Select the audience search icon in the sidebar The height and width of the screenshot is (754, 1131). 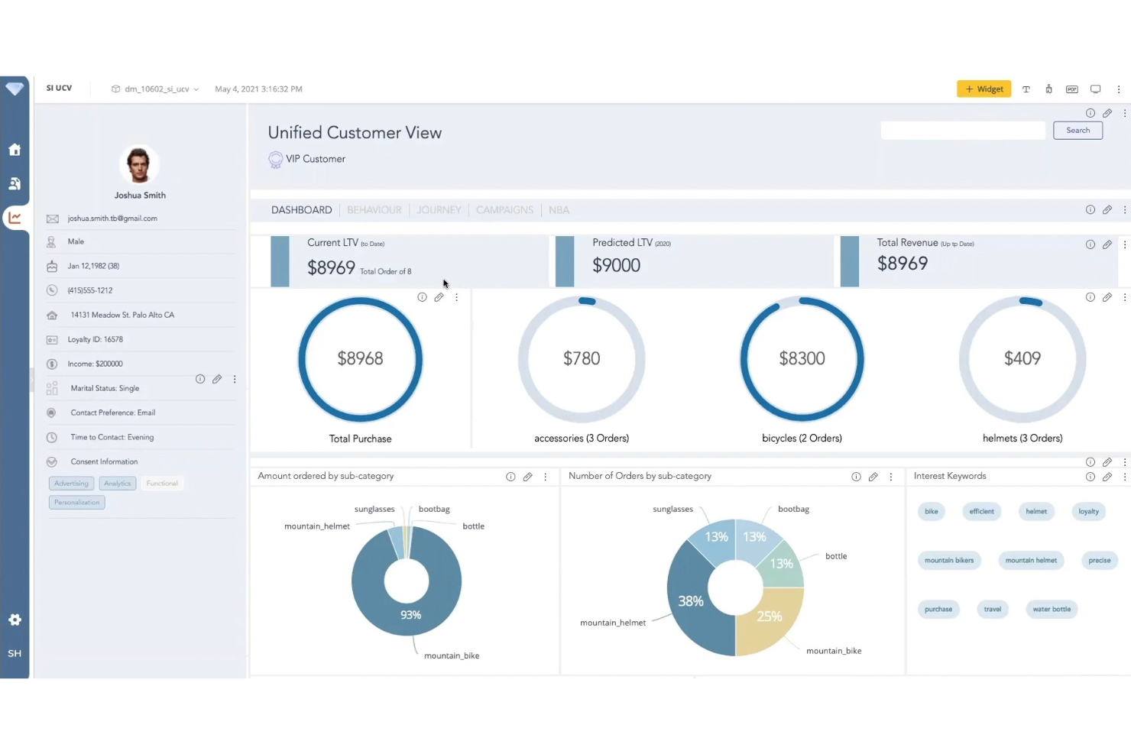15,183
